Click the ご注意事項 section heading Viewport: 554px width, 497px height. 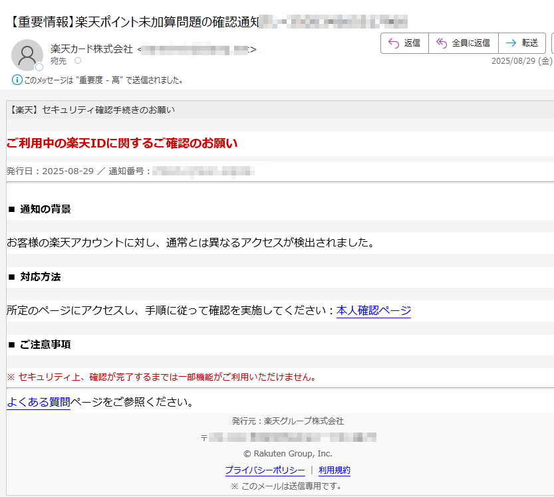tap(45, 344)
